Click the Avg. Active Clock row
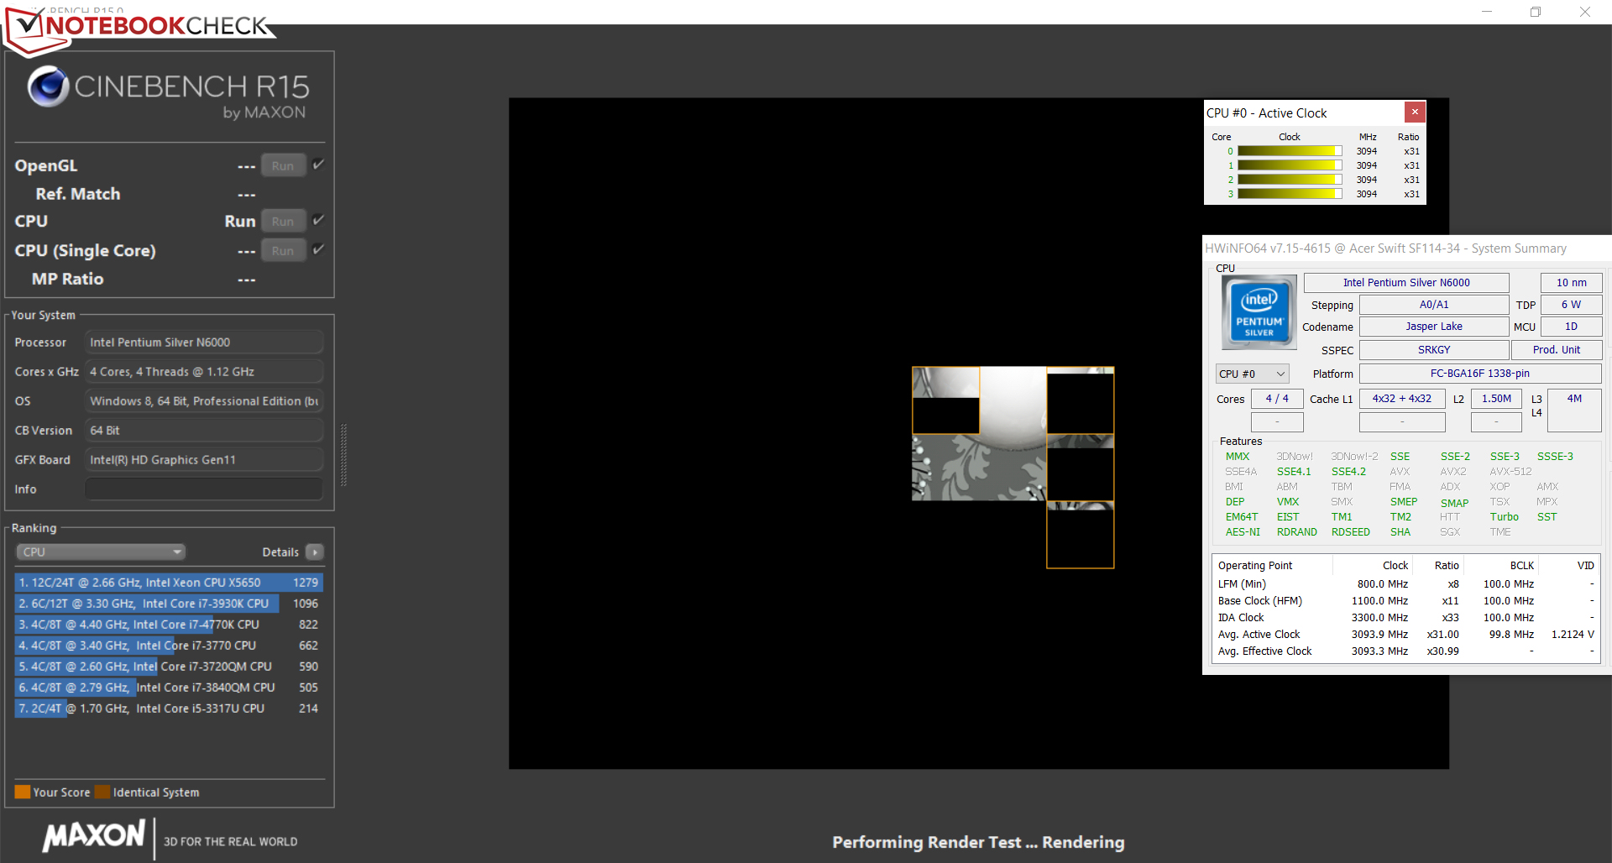Image resolution: width=1612 pixels, height=863 pixels. (x=1406, y=635)
